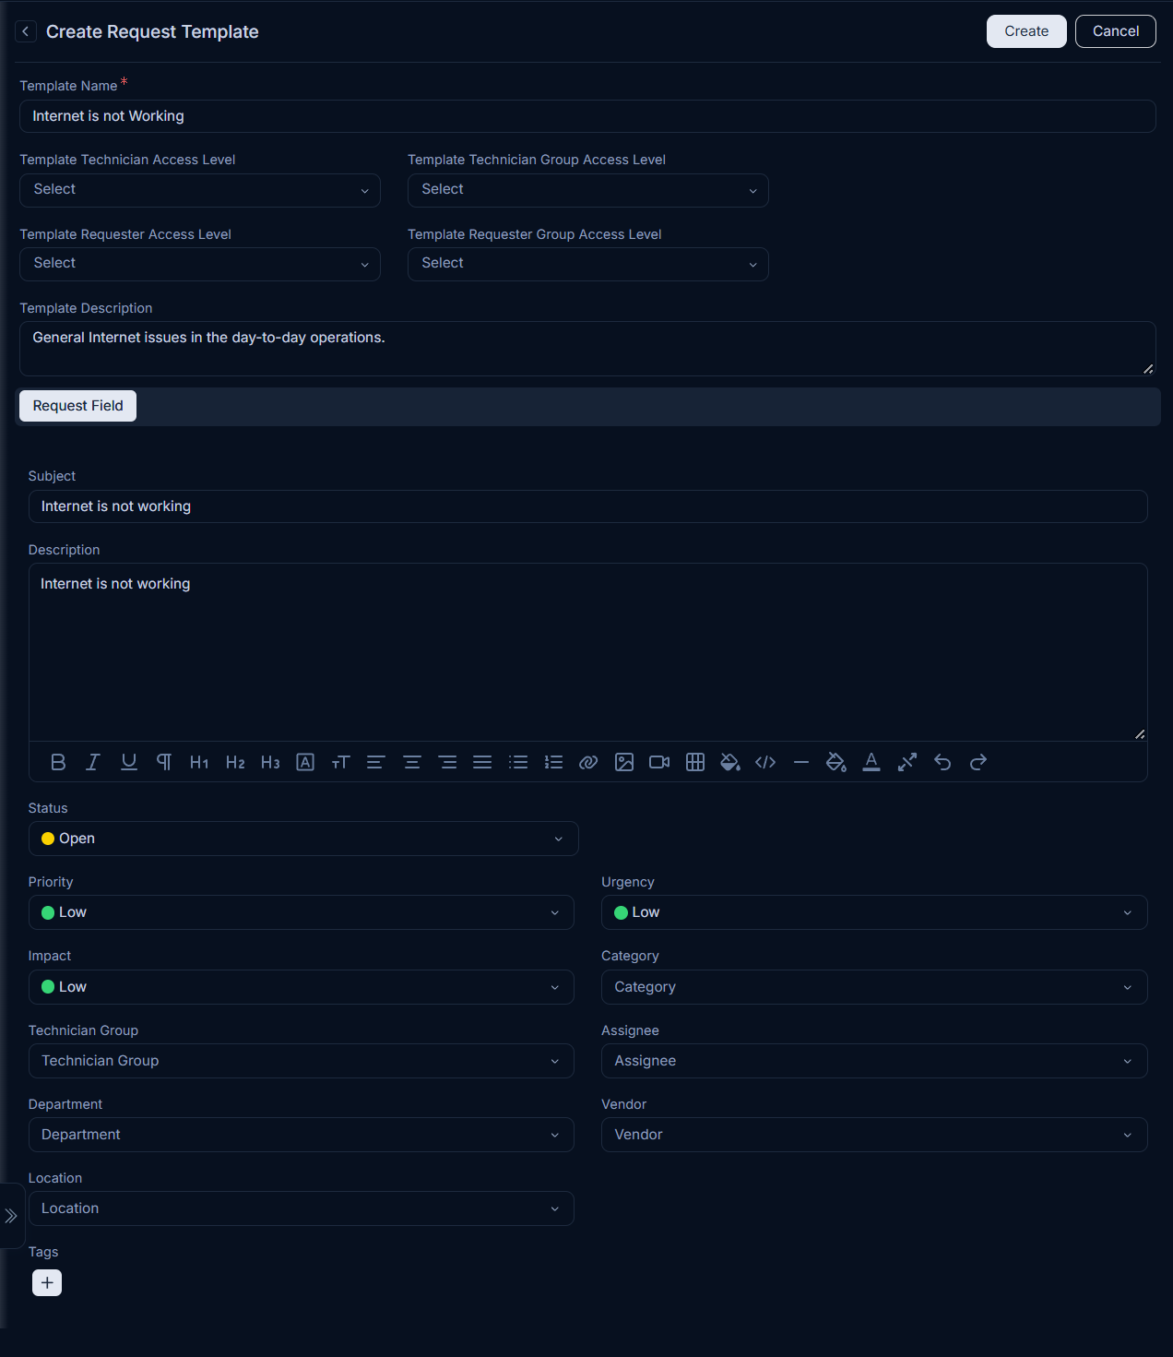Apply bold formatting in description editor
Image resolution: width=1173 pixels, height=1357 pixels.
coord(58,762)
